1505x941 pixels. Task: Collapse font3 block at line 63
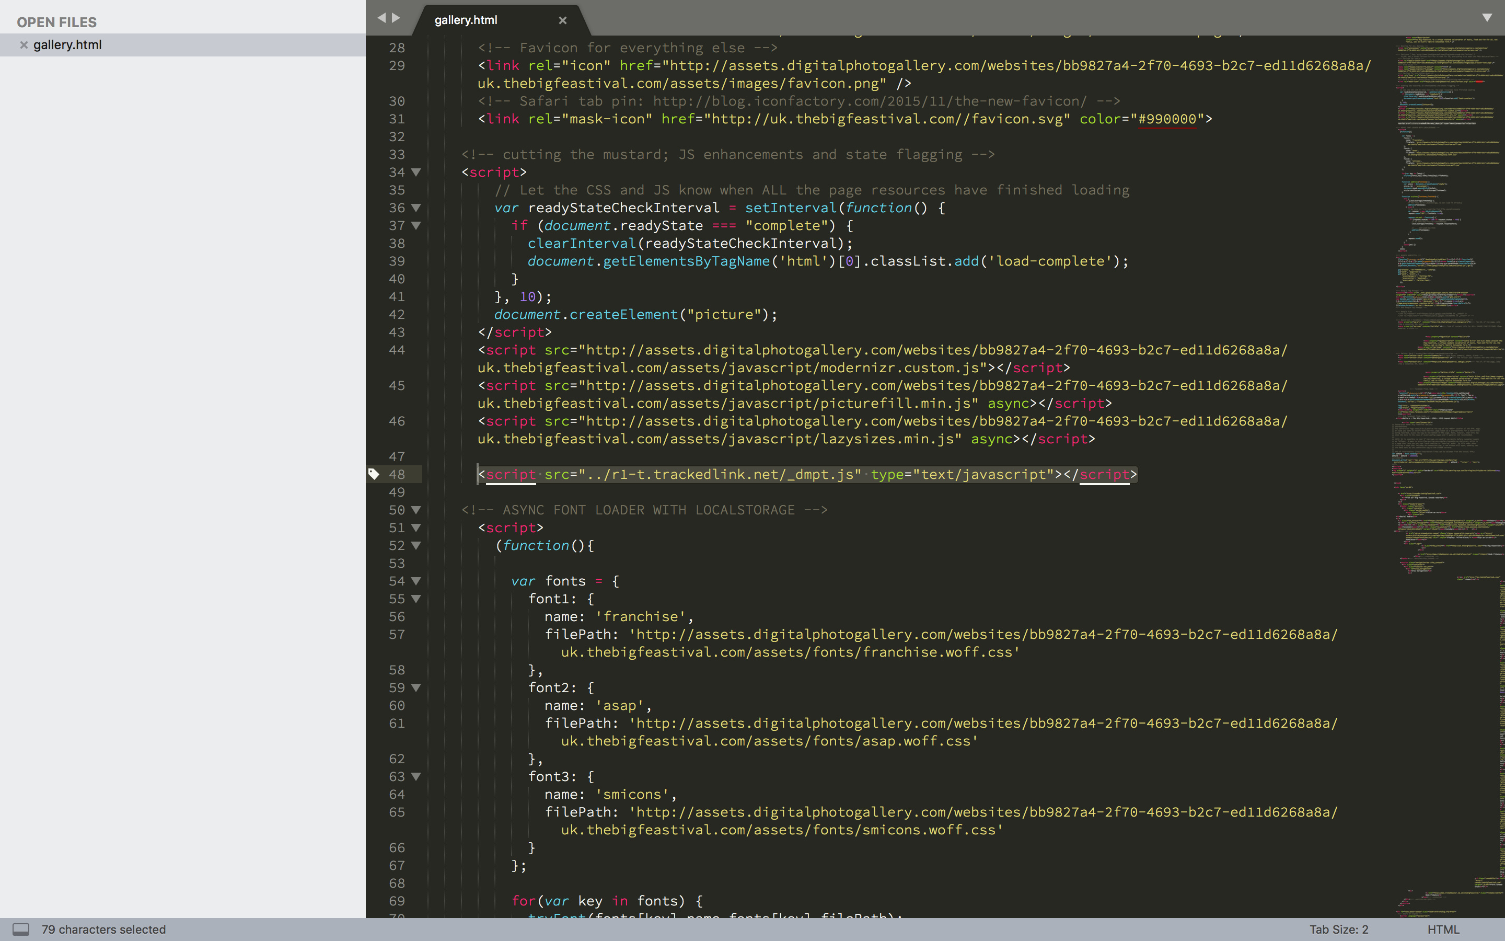[x=416, y=777]
